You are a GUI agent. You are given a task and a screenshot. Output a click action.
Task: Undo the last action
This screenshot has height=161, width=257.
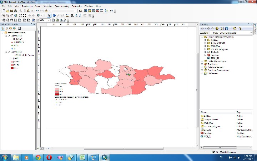[37, 11]
